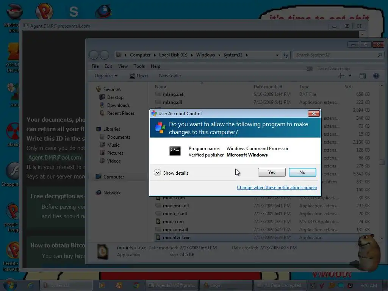Select Documents library in navigation pane
The width and height of the screenshot is (388, 291).
(x=119, y=137)
